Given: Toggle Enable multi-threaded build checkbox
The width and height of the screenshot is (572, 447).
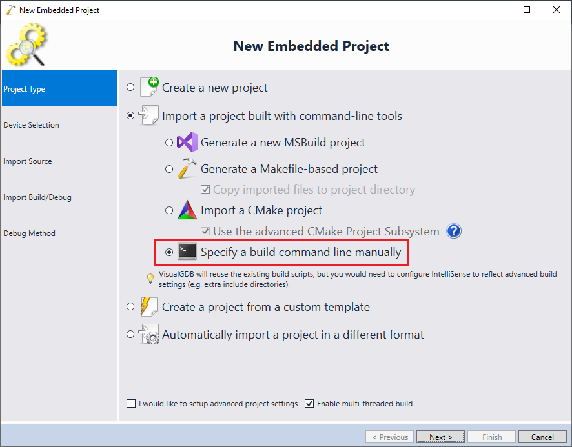Looking at the screenshot, I should click(x=309, y=403).
